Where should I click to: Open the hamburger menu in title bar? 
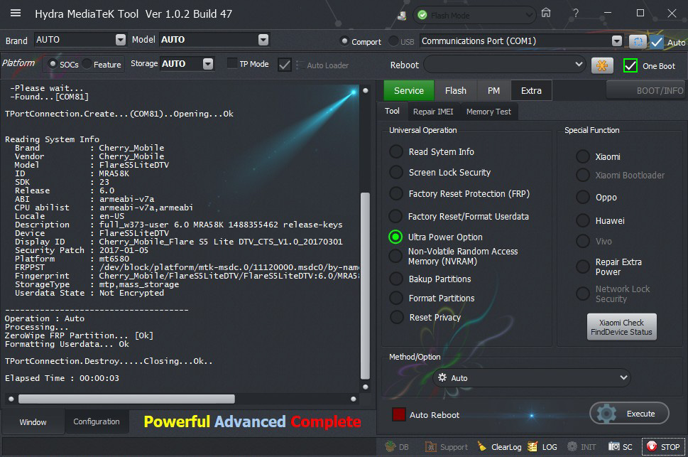[x=16, y=14]
